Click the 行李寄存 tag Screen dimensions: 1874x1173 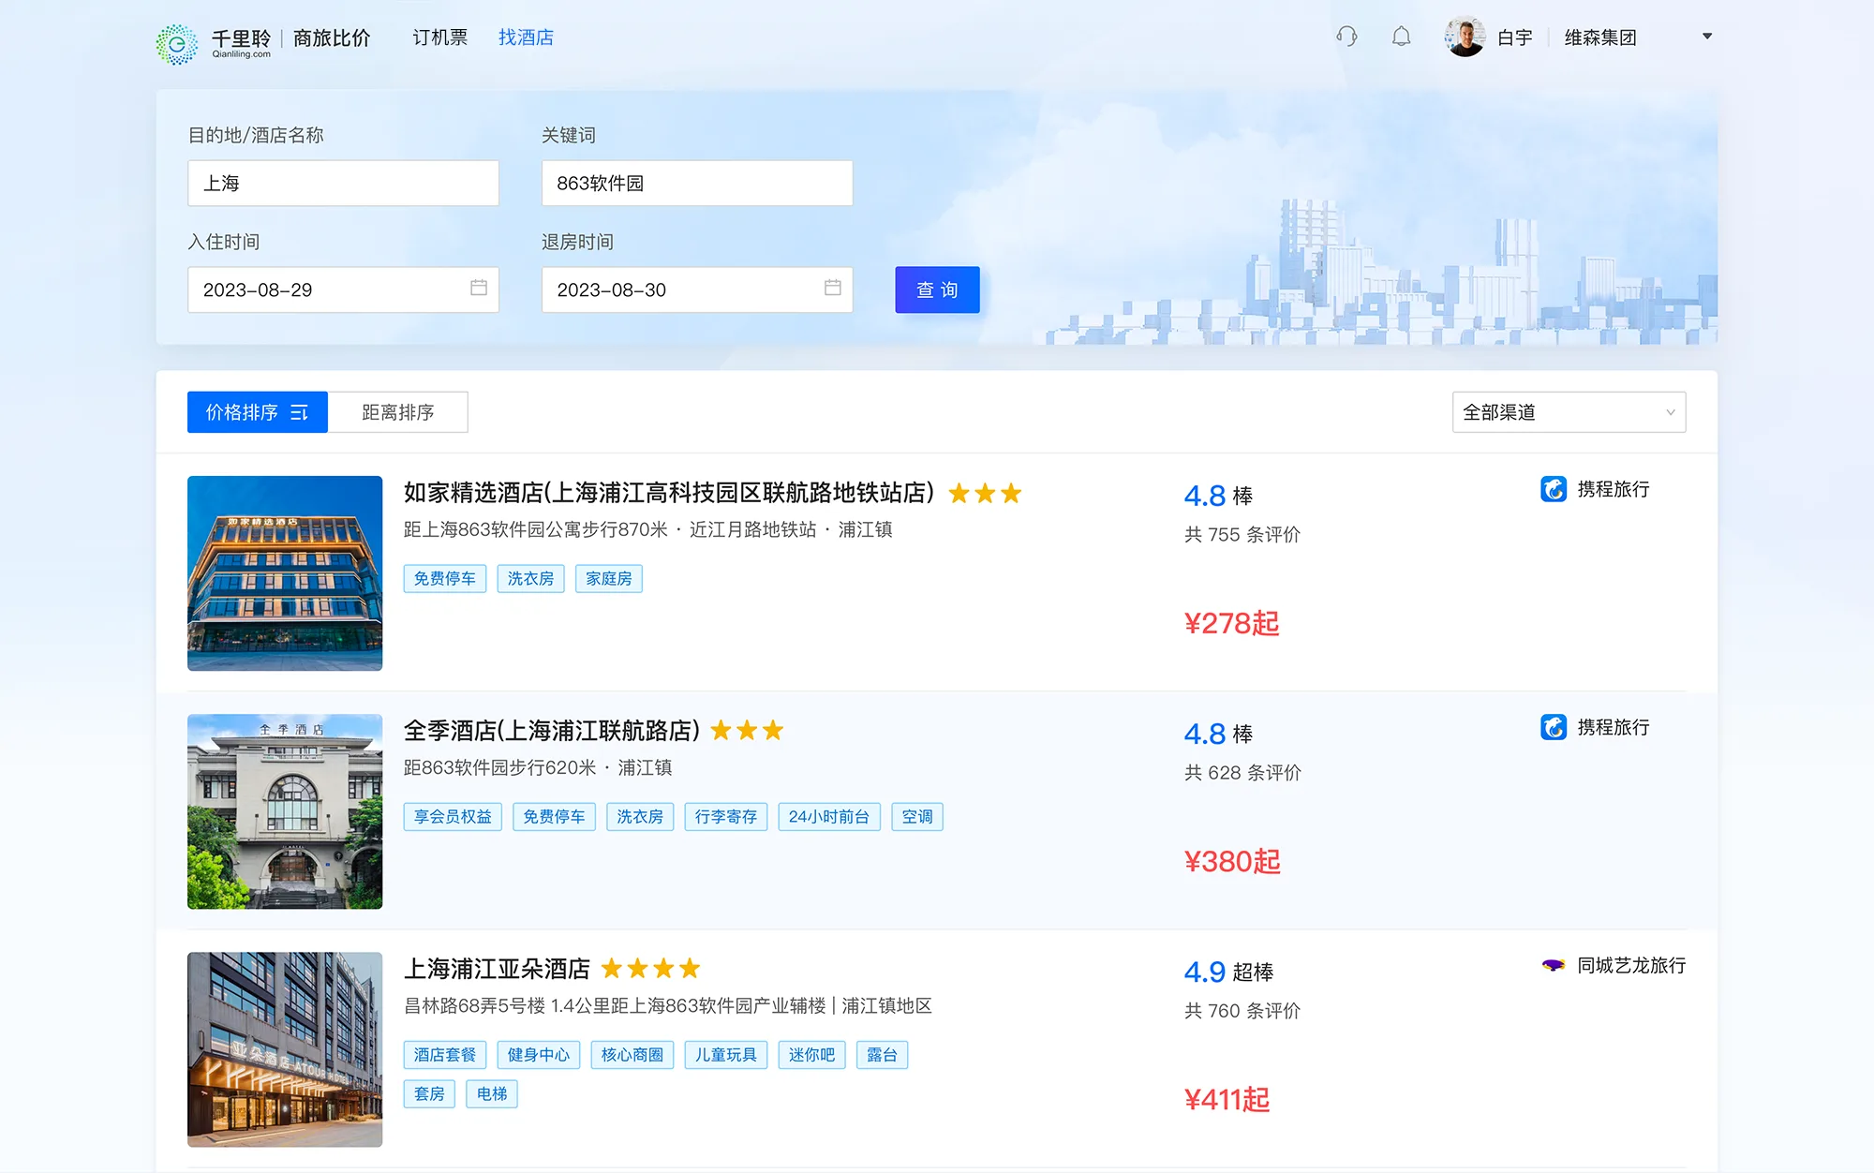[x=726, y=817]
